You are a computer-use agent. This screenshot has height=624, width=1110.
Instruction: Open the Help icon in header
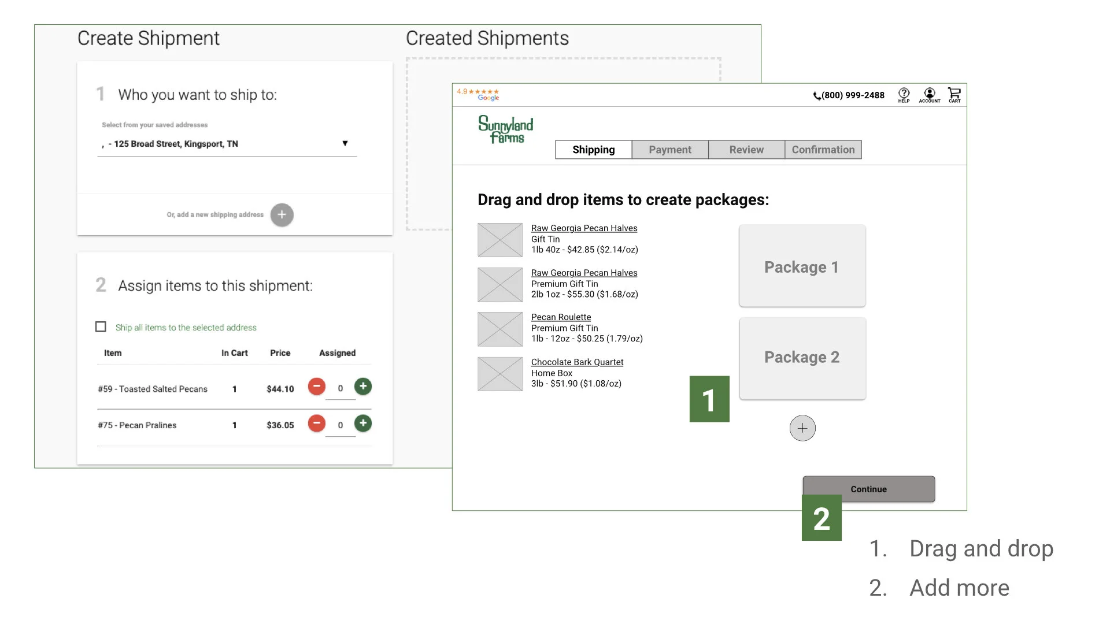[x=904, y=94]
